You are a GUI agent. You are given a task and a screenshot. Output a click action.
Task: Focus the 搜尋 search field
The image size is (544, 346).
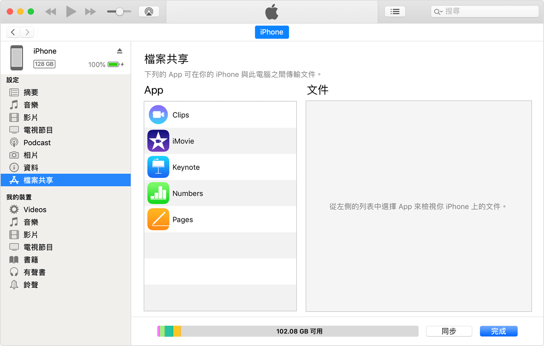point(485,12)
